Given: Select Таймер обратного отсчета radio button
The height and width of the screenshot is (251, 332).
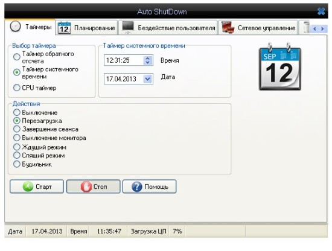Looking at the screenshot, I should (17, 57).
